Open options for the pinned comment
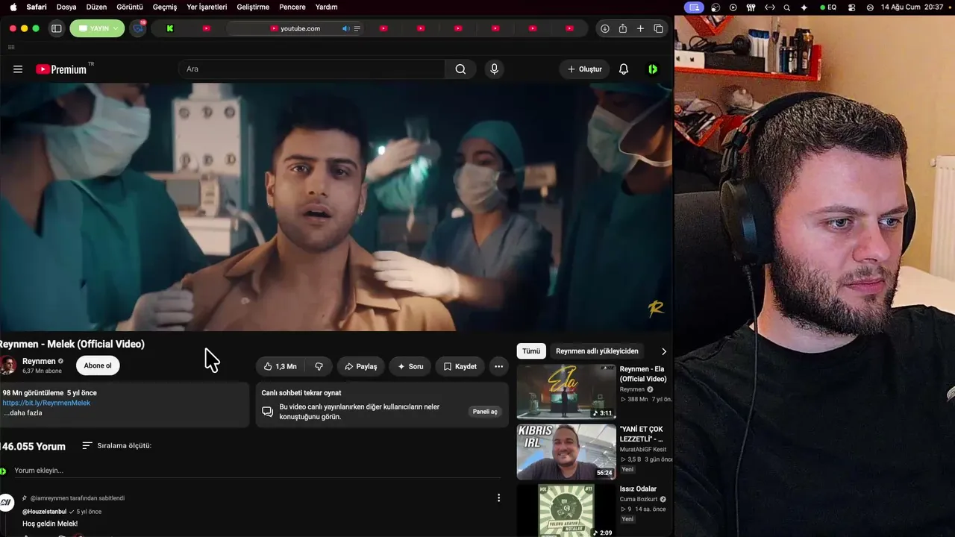The width and height of the screenshot is (955, 537). (x=498, y=497)
